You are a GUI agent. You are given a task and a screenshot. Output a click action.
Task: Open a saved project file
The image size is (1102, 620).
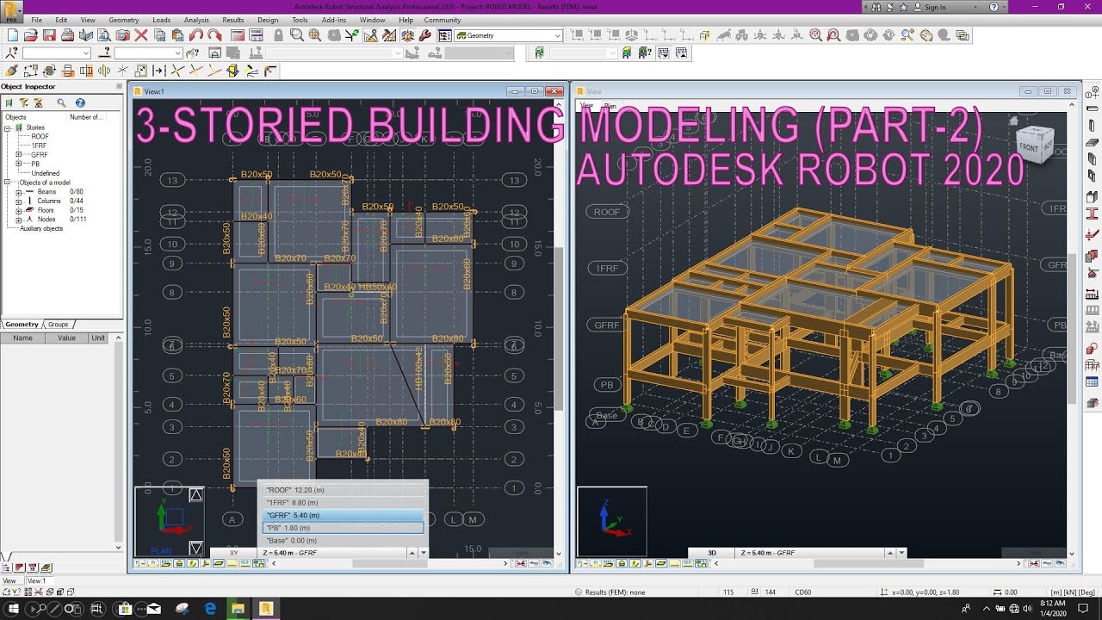[x=31, y=35]
